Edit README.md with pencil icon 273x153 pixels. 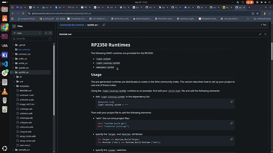(260, 34)
